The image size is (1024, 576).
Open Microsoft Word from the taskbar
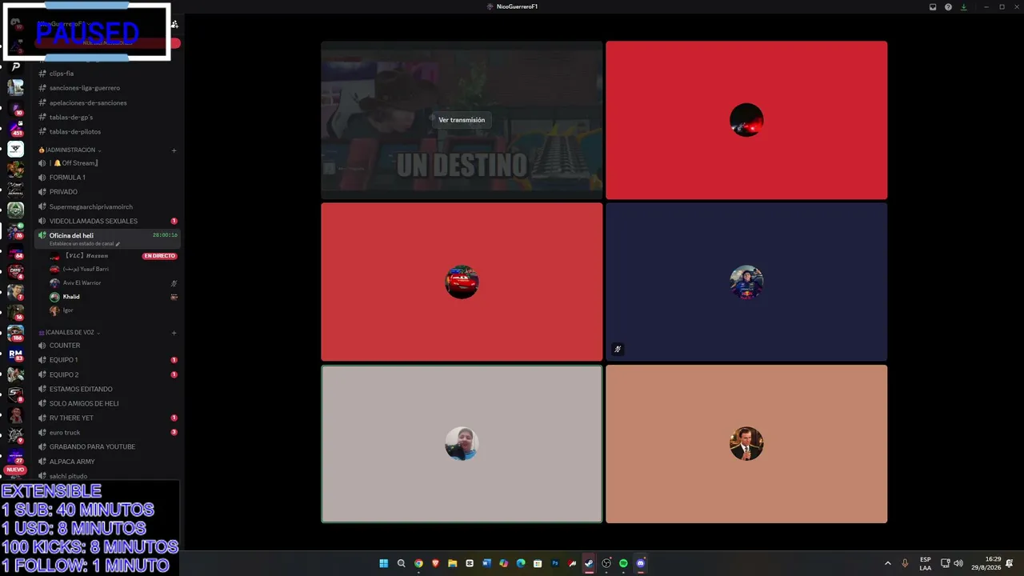486,563
